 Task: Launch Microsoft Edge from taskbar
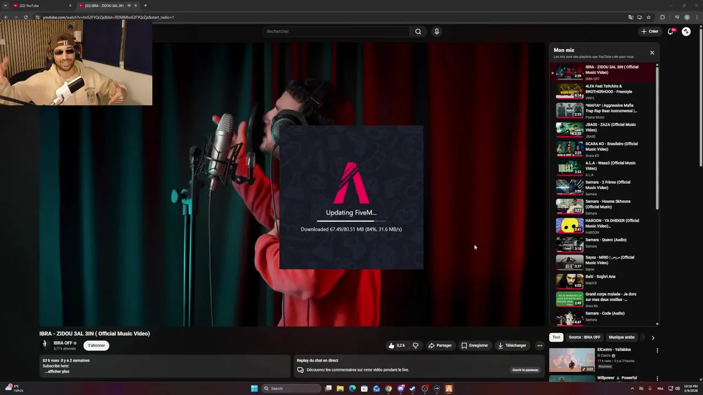pos(352,388)
